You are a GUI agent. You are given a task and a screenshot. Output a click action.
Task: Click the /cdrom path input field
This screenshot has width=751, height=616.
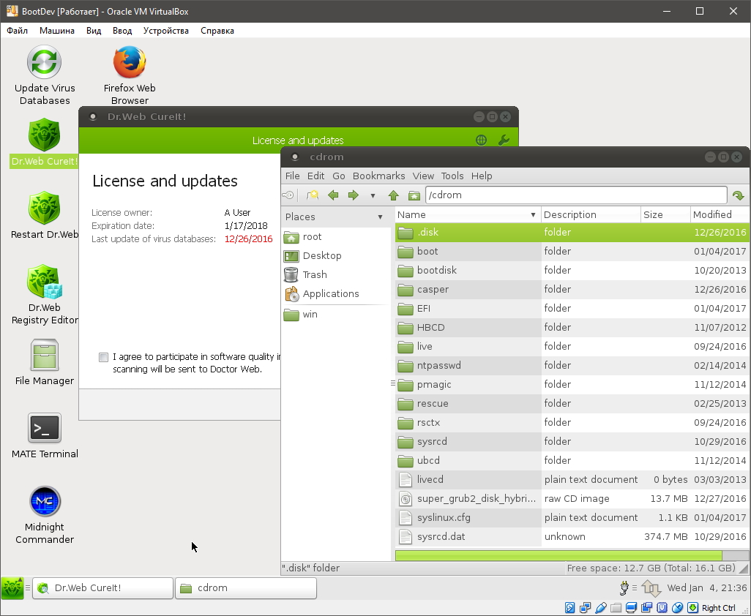(576, 195)
